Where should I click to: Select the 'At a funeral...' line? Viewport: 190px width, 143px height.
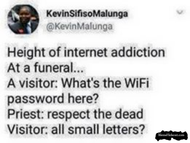point(45,67)
